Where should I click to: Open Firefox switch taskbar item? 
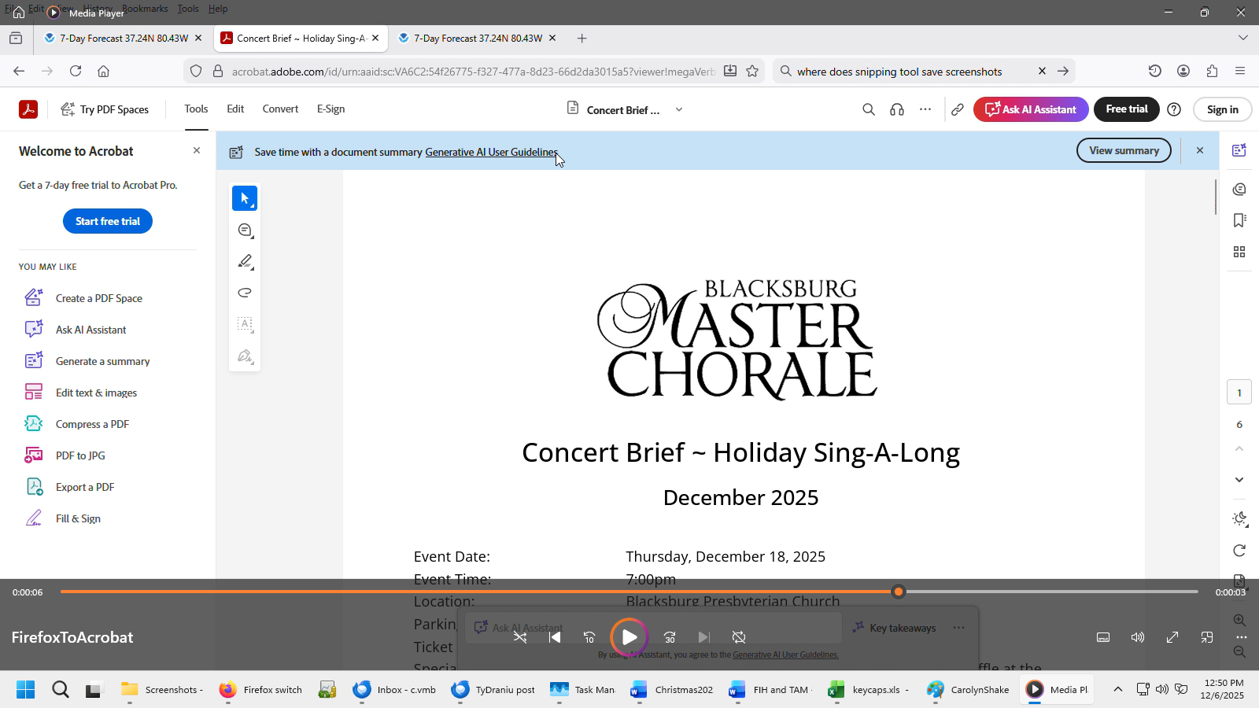[260, 689]
